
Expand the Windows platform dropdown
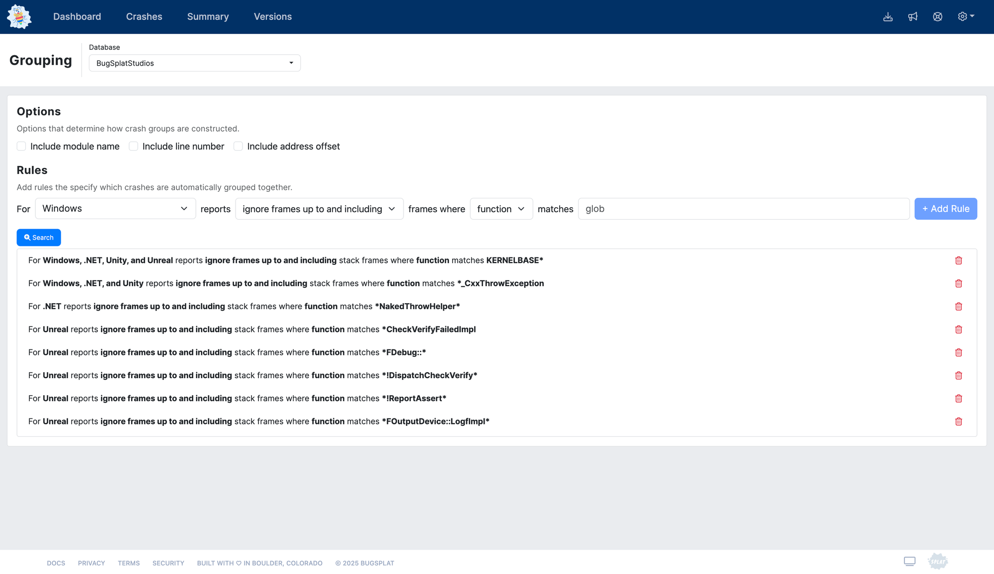(x=115, y=209)
